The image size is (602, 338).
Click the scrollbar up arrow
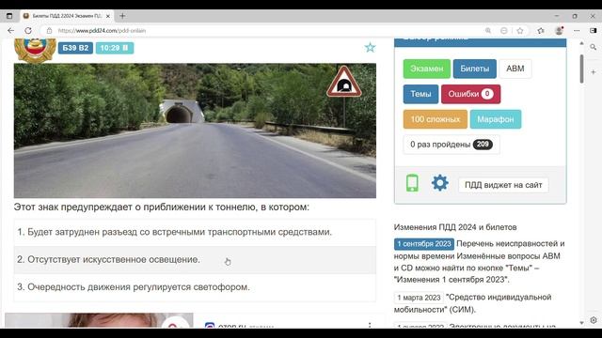581,43
